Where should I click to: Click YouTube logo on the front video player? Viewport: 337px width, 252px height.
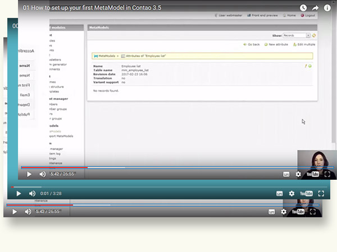[313, 174]
